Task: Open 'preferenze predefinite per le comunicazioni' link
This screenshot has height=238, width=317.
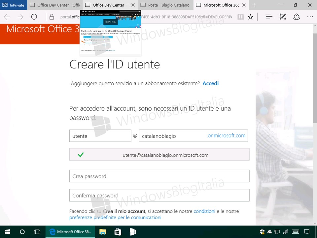Action: click(x=115, y=218)
